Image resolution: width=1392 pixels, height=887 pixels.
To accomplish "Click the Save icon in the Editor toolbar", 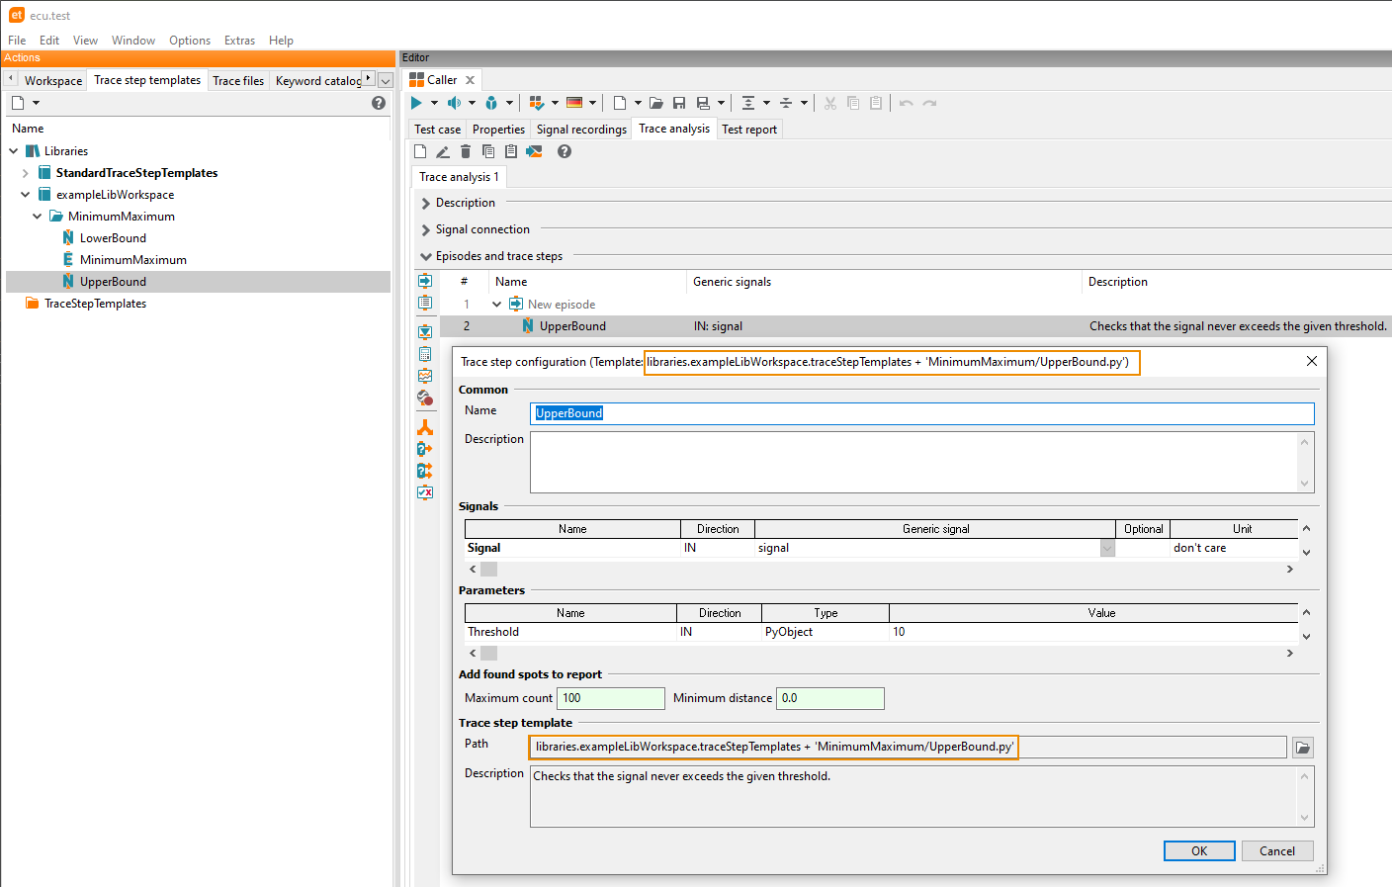I will (679, 103).
